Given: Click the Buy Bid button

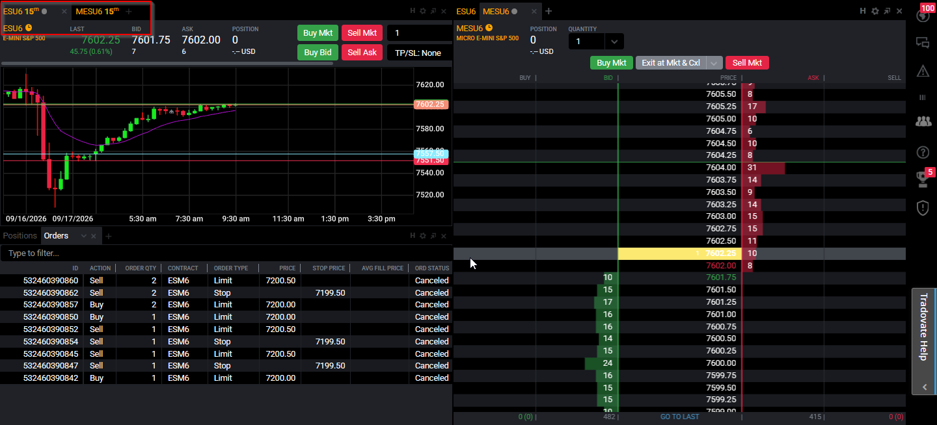Looking at the screenshot, I should tap(318, 53).
